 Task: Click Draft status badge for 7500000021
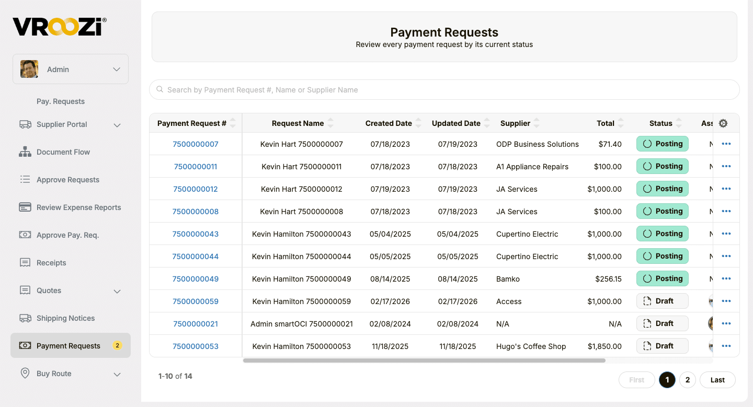(x=662, y=323)
